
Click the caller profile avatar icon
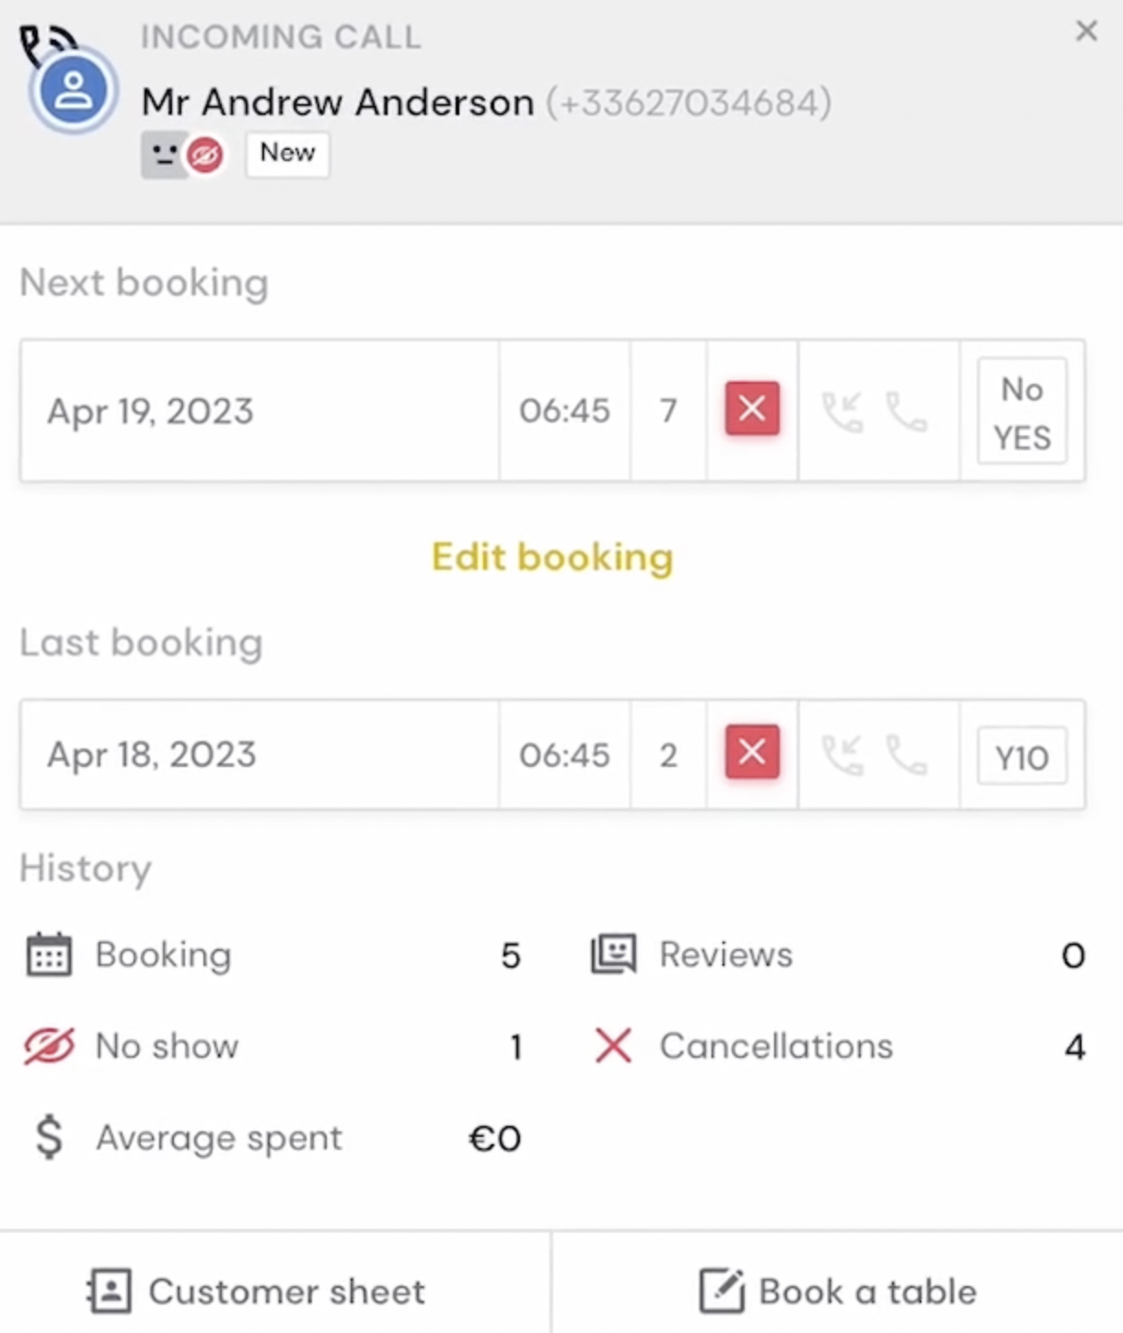click(73, 90)
